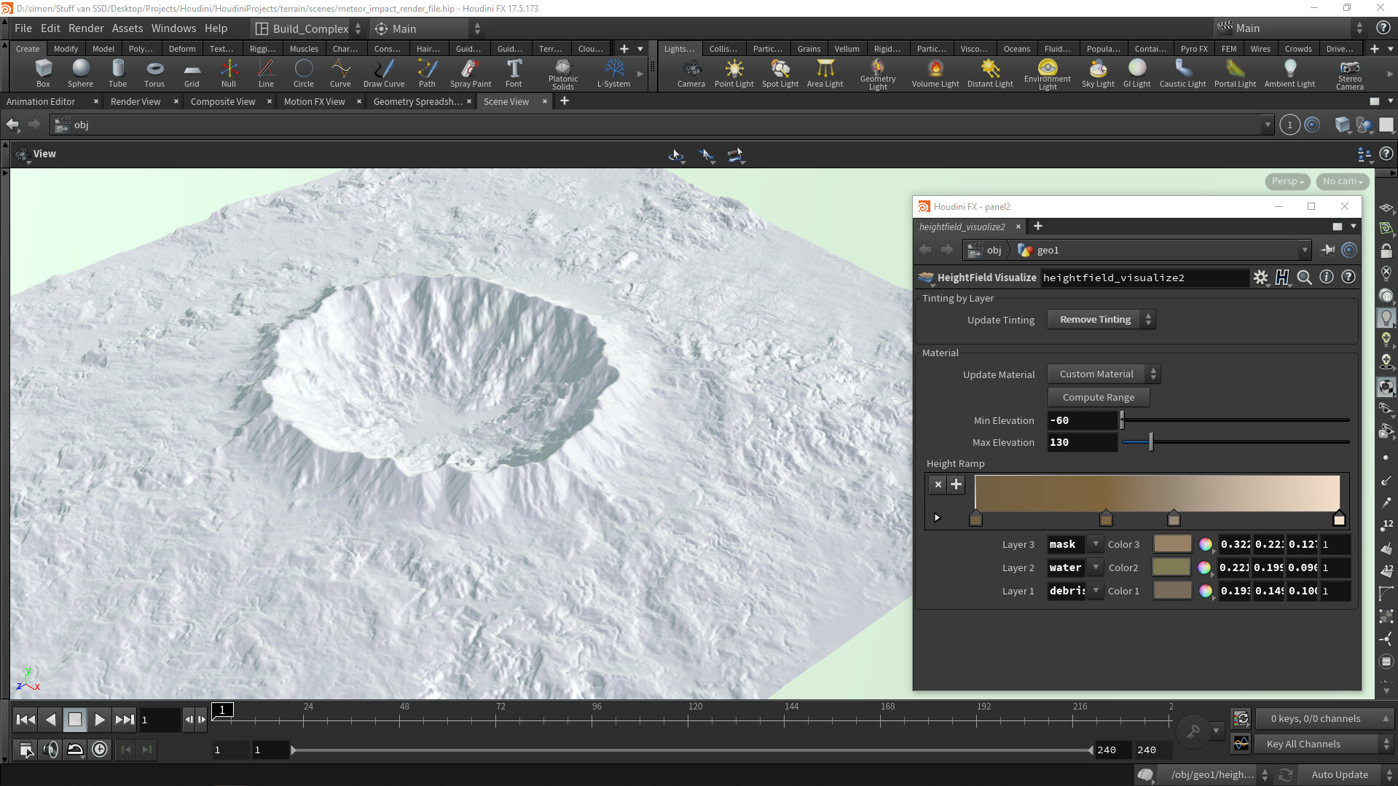Add a Distant Light from the shelf
This screenshot has width=1398, height=786.
coord(989,73)
